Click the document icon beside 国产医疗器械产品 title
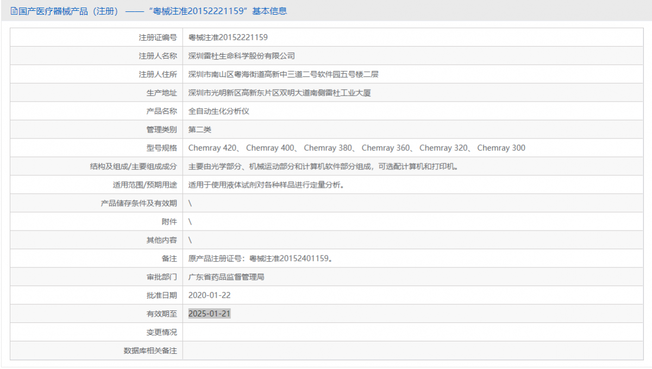Screen dimensions: 652x369 click(x=15, y=11)
